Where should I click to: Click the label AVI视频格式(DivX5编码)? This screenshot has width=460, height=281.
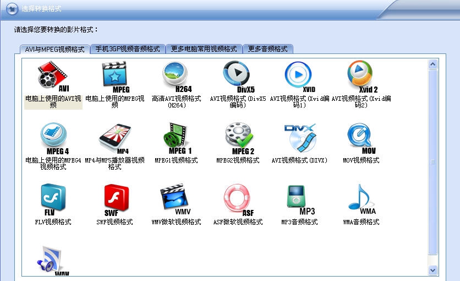click(238, 101)
